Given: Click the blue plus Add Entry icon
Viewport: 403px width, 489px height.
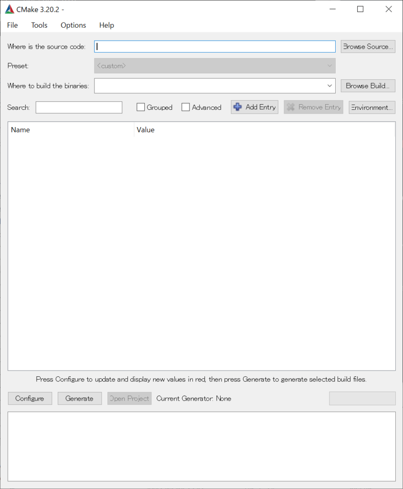Looking at the screenshot, I should pyautogui.click(x=237, y=107).
